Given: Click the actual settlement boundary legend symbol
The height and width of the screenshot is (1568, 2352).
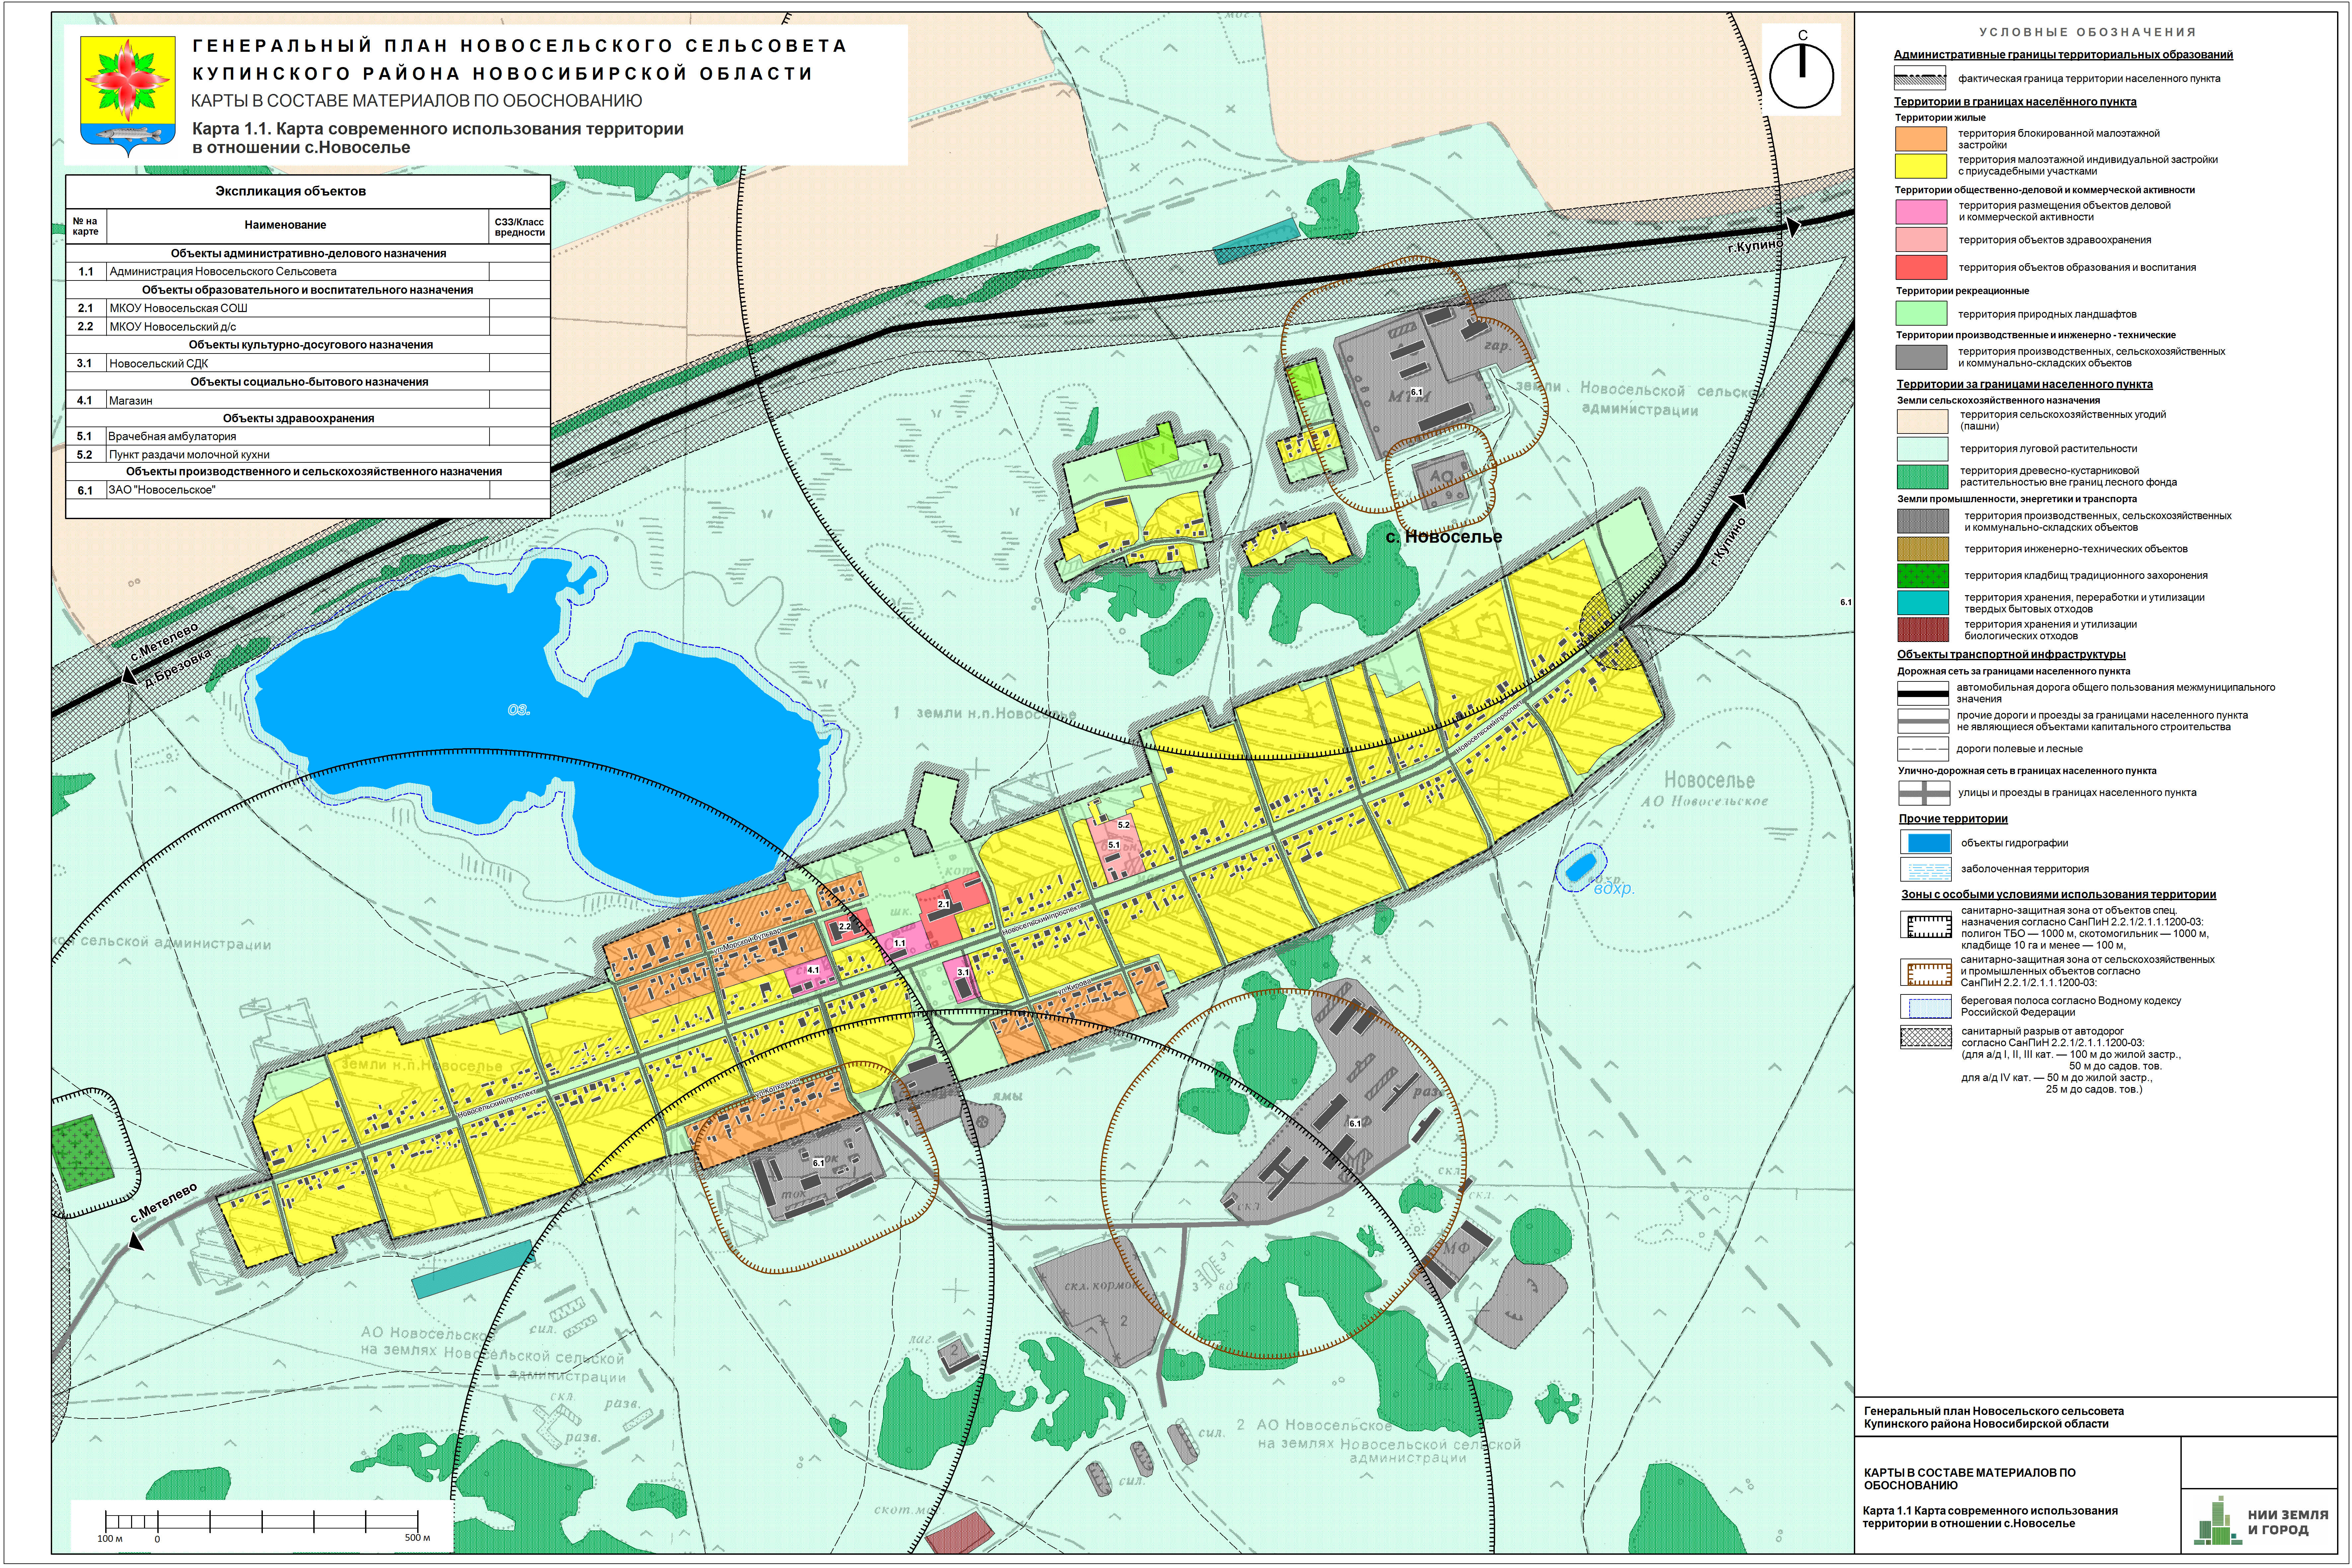Looking at the screenshot, I should (1920, 78).
